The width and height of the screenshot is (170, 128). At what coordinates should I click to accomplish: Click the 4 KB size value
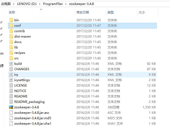(152, 74)
